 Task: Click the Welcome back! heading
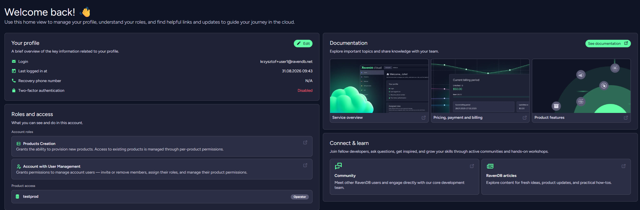point(40,12)
